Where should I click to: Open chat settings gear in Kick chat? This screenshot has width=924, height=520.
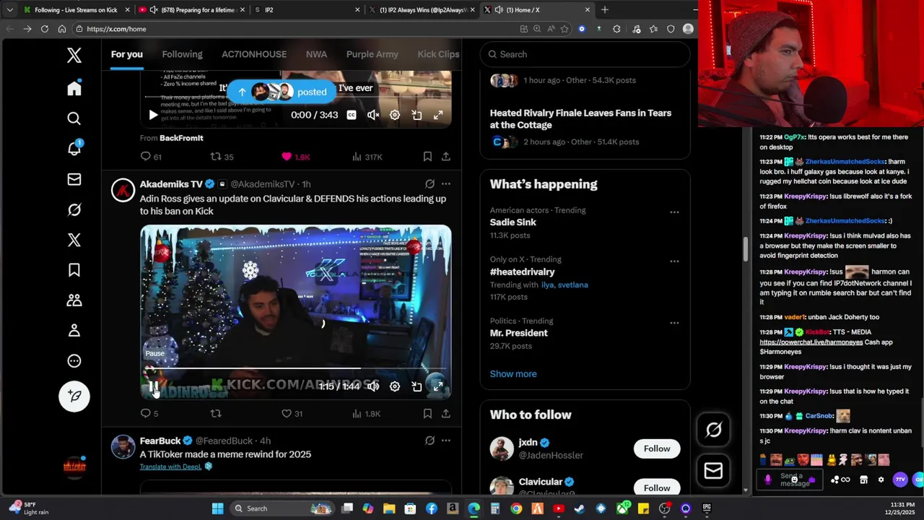[x=881, y=480]
